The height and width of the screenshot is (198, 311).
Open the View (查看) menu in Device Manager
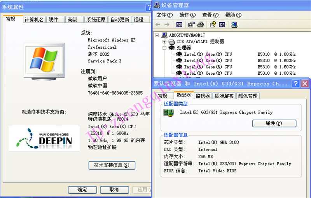coord(210,15)
